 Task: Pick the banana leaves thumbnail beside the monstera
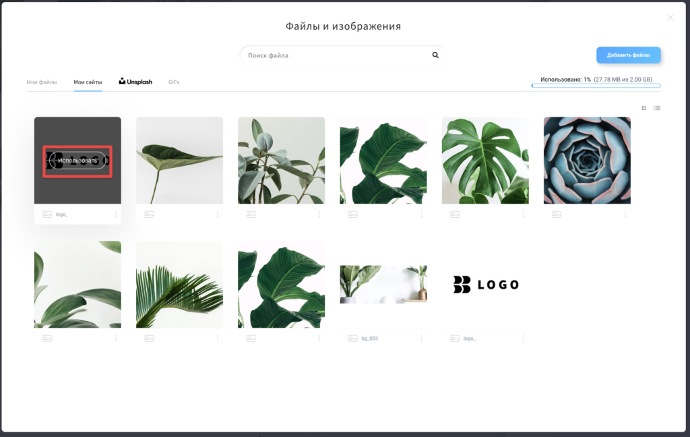[383, 161]
